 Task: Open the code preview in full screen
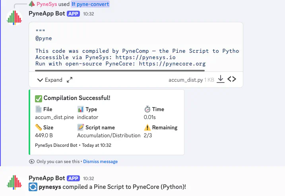(x=70, y=80)
